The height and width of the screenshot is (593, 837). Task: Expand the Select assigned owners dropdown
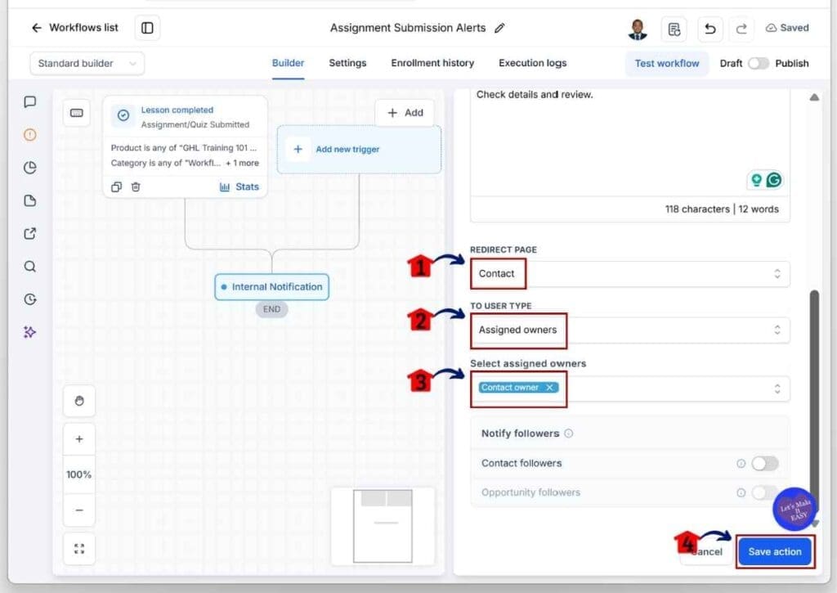tap(630, 389)
